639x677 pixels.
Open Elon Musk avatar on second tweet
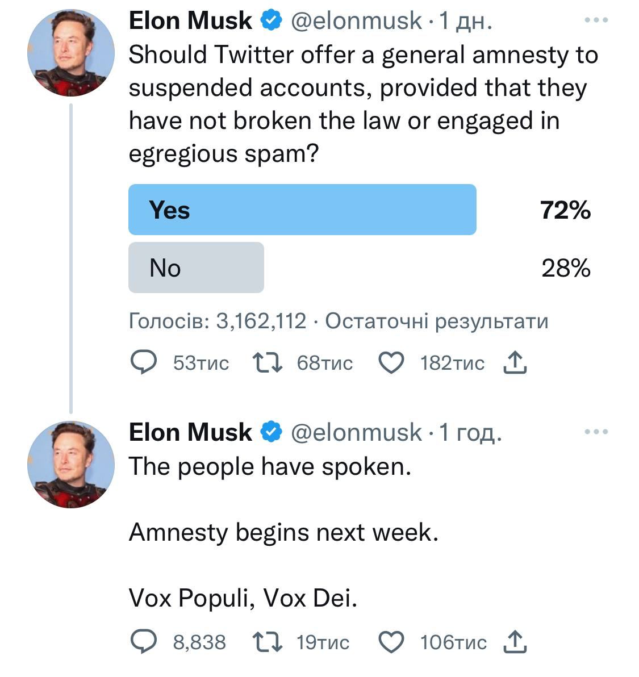coord(71,464)
